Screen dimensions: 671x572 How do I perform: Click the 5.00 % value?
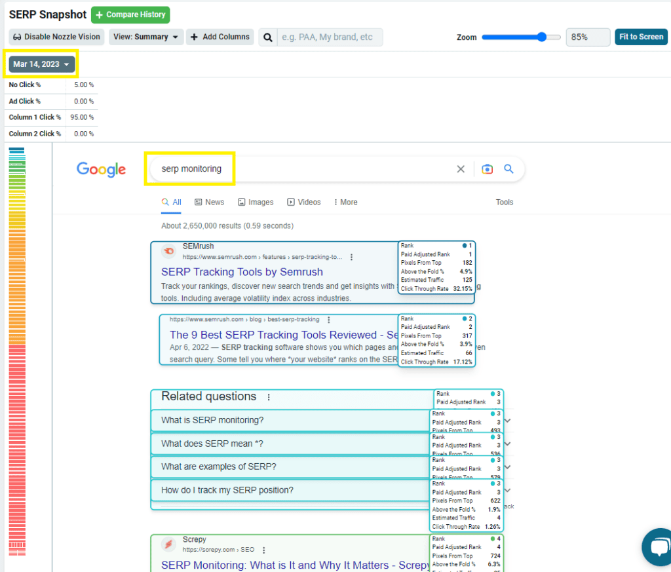click(84, 85)
